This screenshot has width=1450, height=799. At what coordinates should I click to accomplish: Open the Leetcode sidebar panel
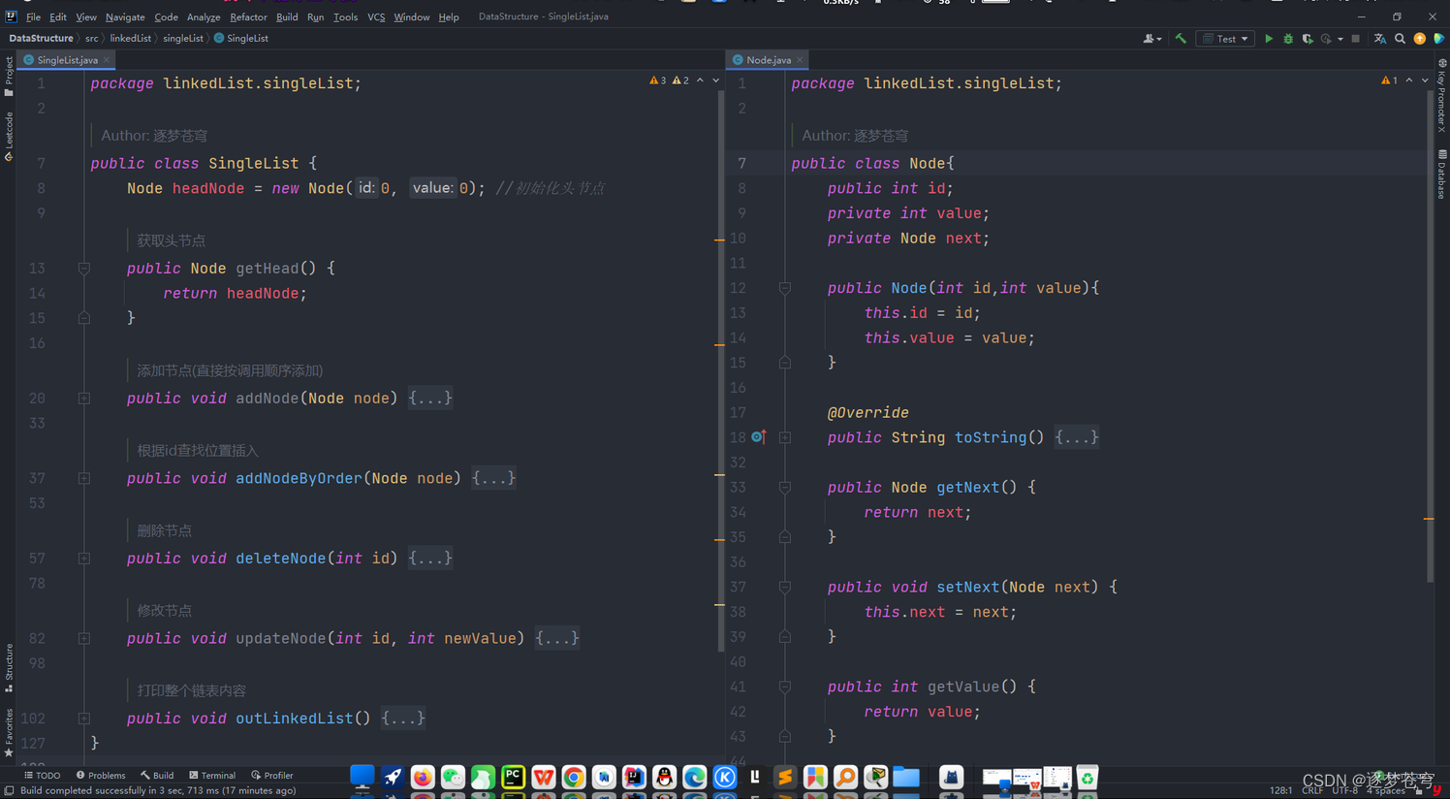[x=9, y=136]
